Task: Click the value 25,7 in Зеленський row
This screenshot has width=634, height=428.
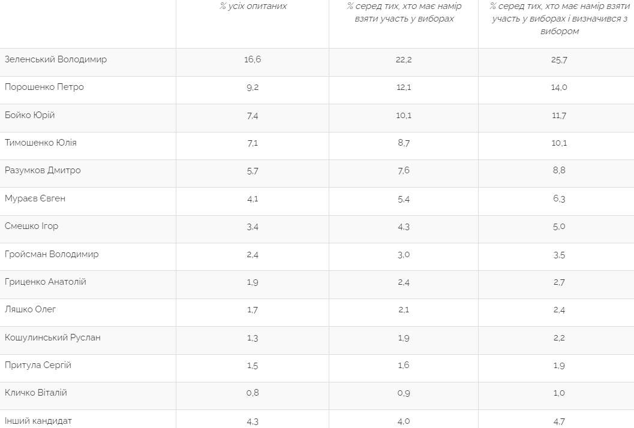Action: click(558, 60)
